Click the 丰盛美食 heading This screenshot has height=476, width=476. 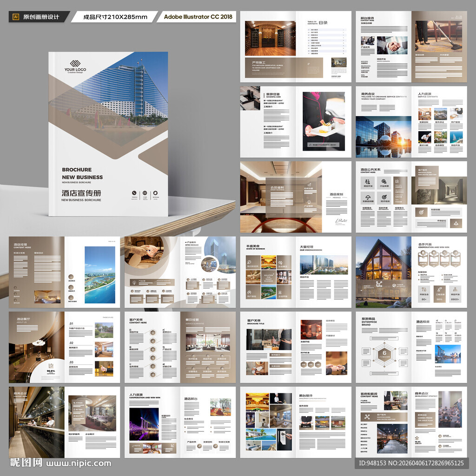pyautogui.click(x=253, y=246)
